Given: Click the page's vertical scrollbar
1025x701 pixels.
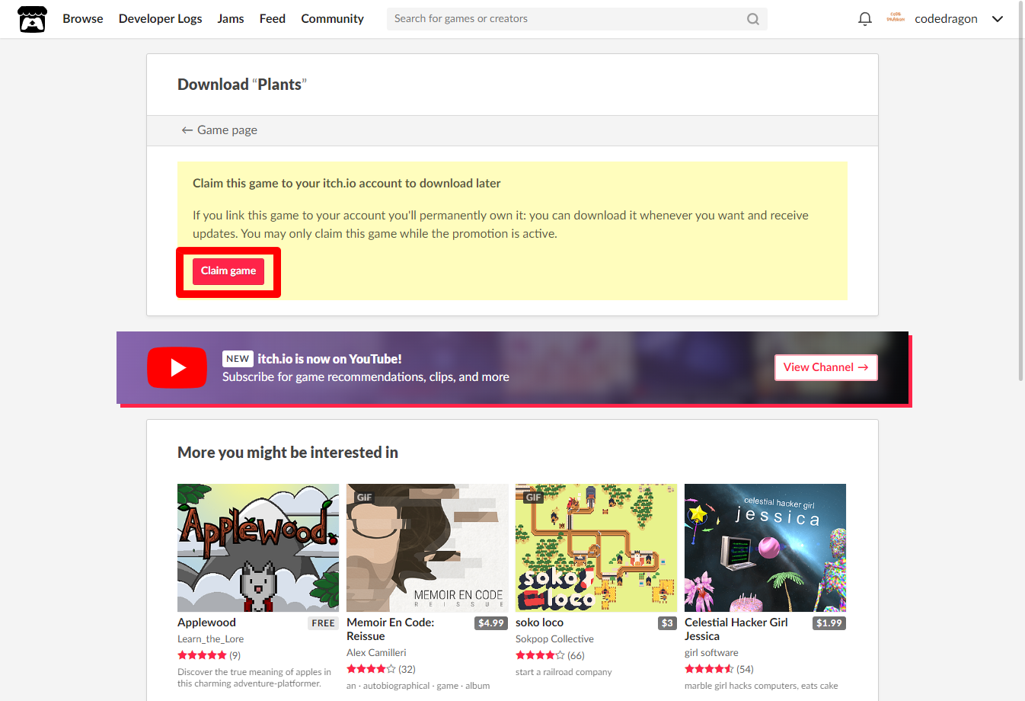Looking at the screenshot, I should (1021, 190).
